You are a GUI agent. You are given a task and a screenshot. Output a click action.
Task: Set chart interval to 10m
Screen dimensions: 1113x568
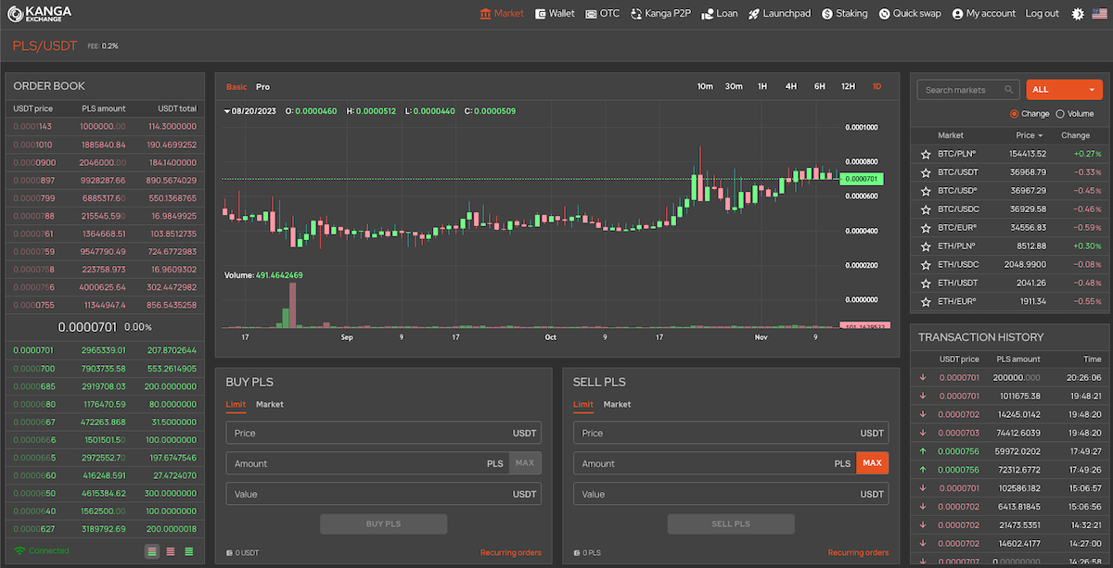point(705,86)
